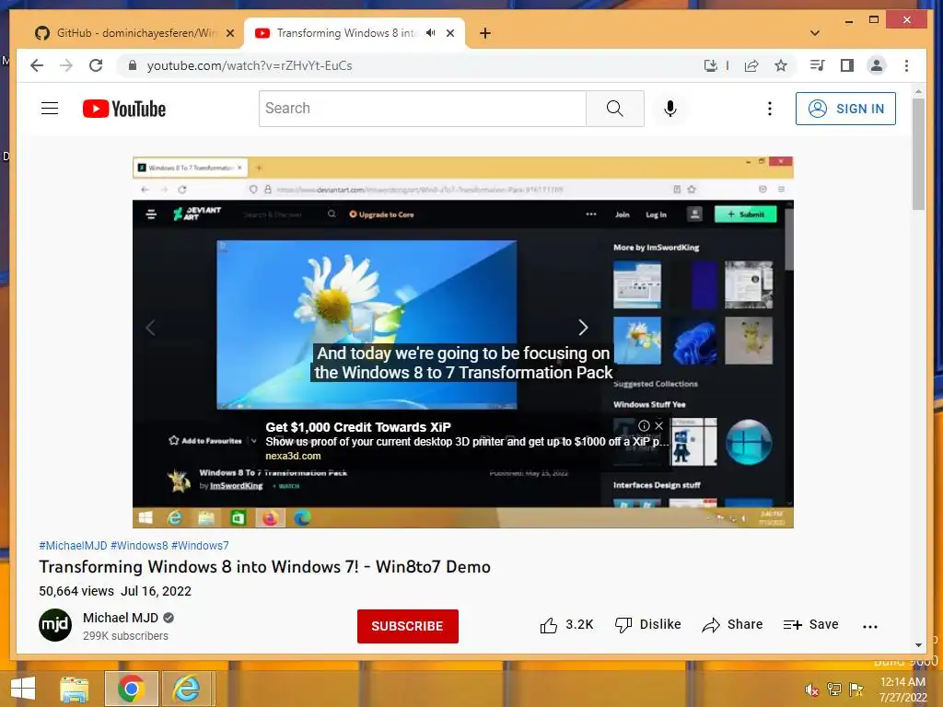The width and height of the screenshot is (943, 707).
Task: Open Internet Explorer from taskbar
Action: tap(187, 689)
